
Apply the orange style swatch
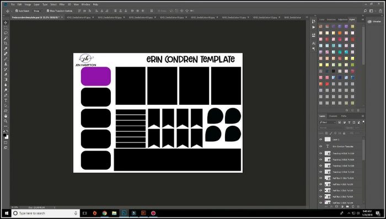[x=340, y=33]
